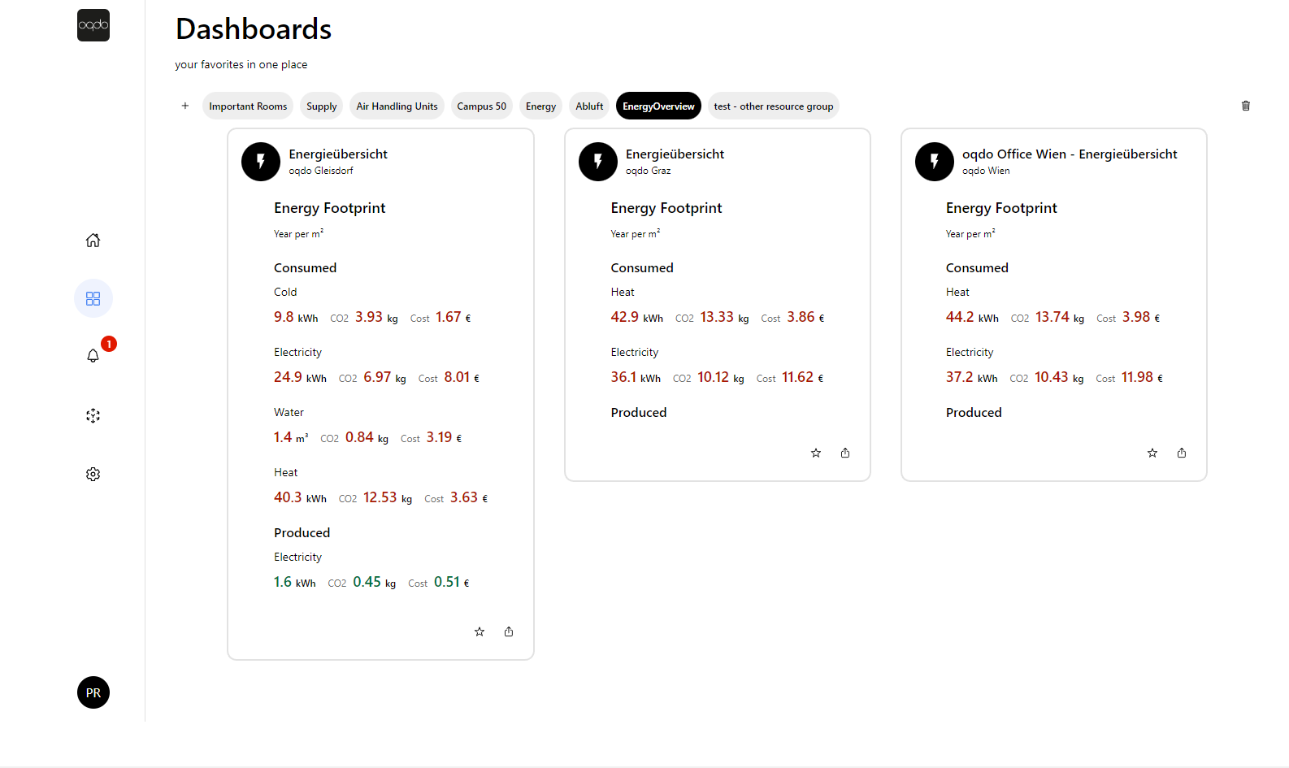Share the oqdo Wien energy card
Viewport: 1289px width, 768px height.
pos(1182,453)
